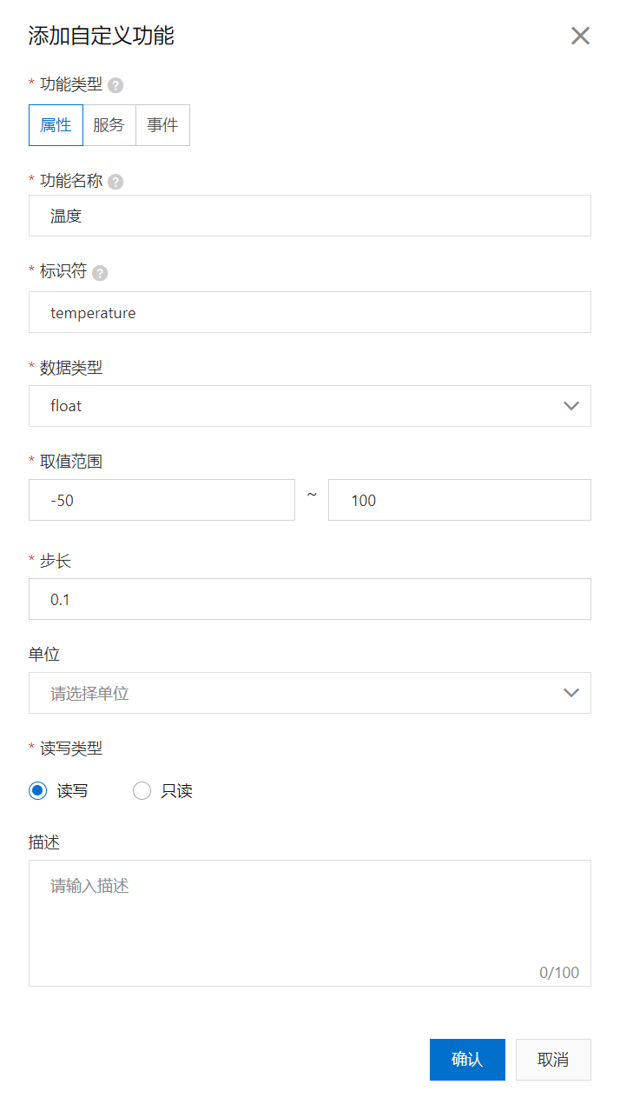The width and height of the screenshot is (620, 1098).
Task: Open the float data type dropdown
Action: [309, 406]
